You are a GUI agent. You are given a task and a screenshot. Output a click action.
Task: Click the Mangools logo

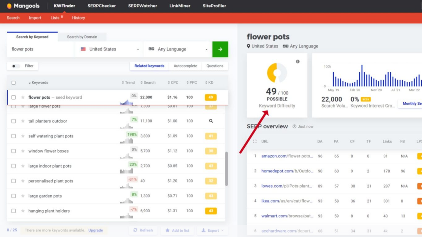24,6
